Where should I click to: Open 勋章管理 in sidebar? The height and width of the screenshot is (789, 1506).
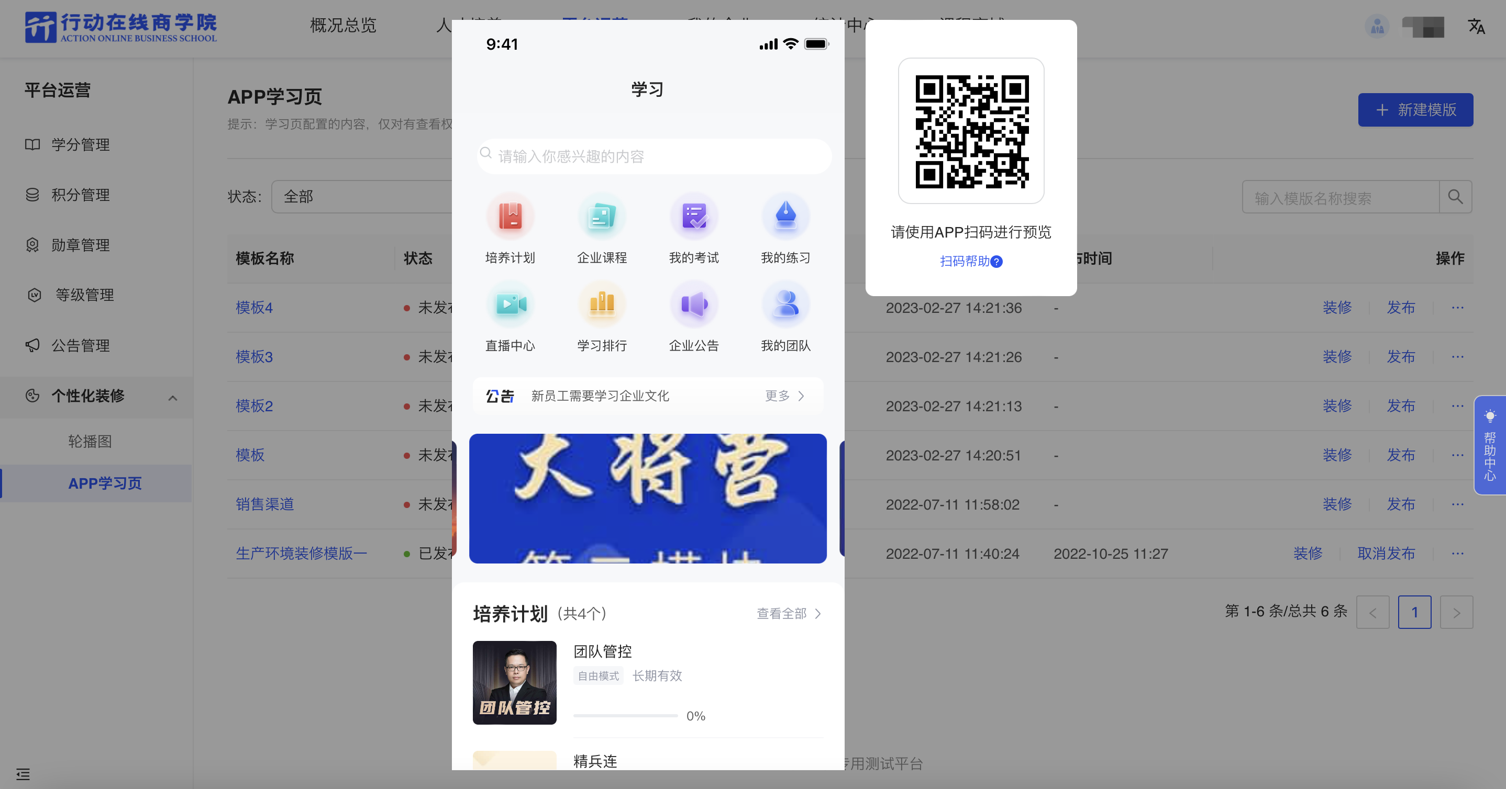click(x=80, y=245)
